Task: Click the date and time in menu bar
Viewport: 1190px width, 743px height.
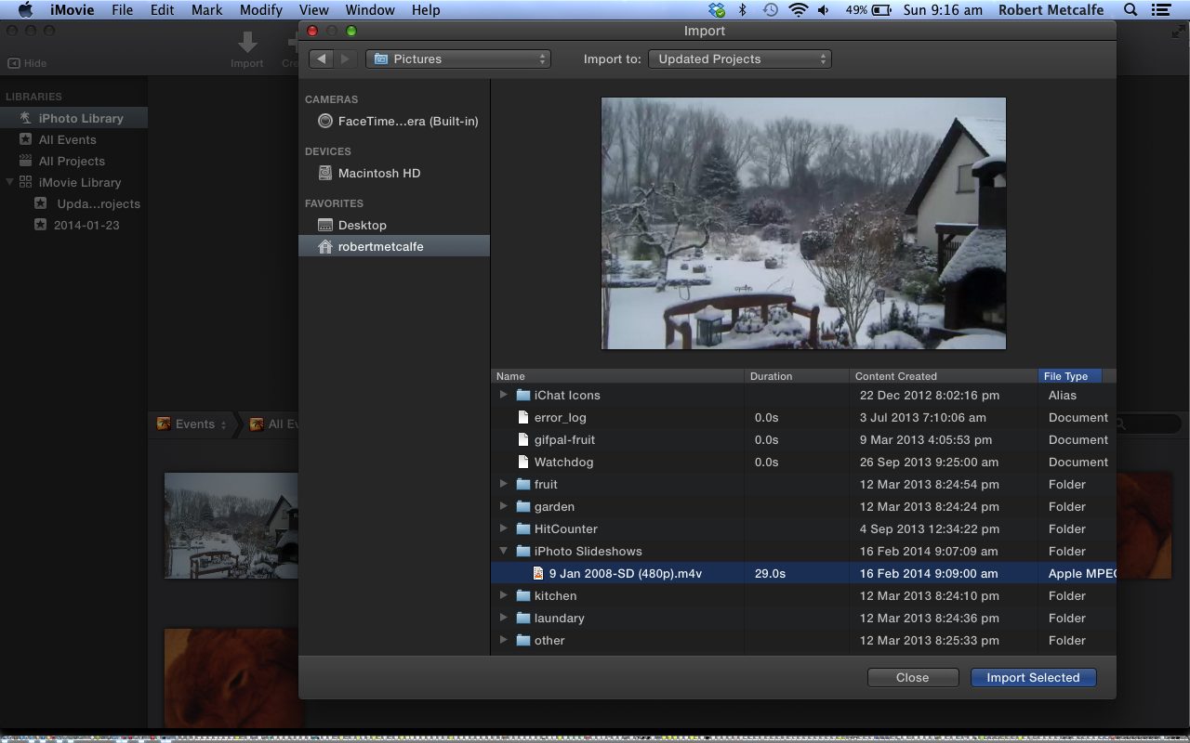Action: 943,10
